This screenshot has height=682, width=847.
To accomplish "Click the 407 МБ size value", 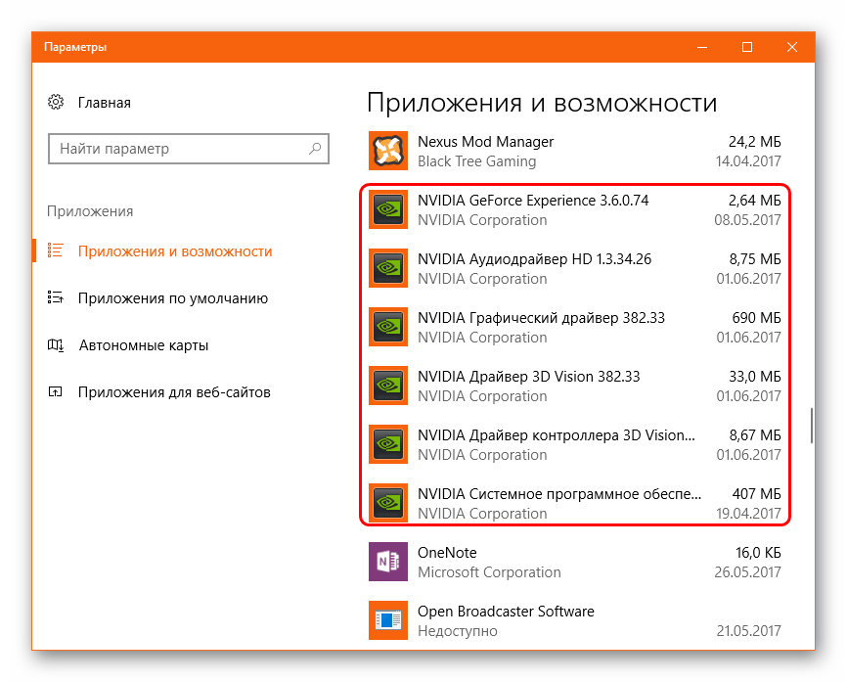I will coord(756,494).
